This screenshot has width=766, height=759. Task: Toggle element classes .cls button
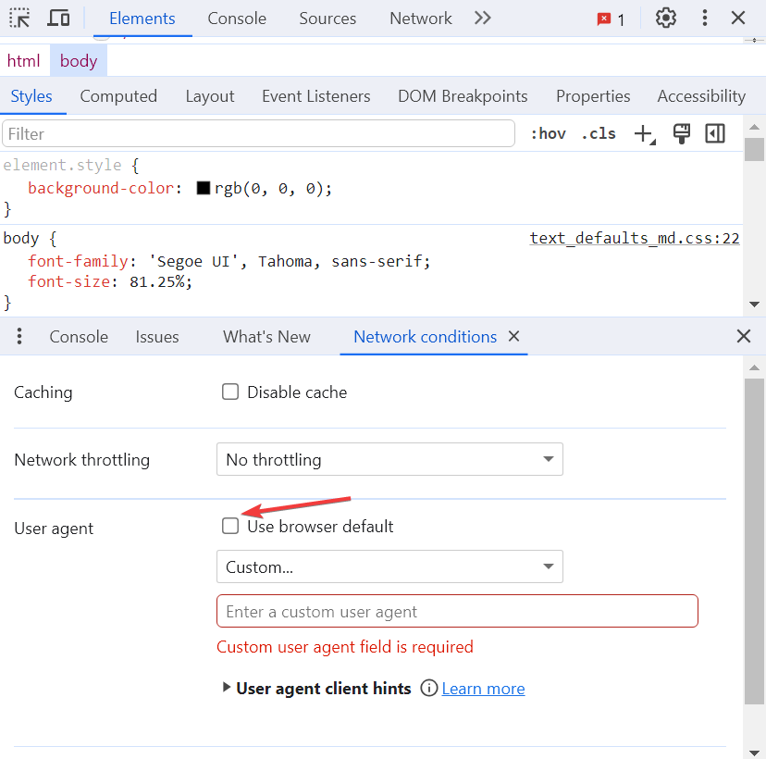pos(599,133)
